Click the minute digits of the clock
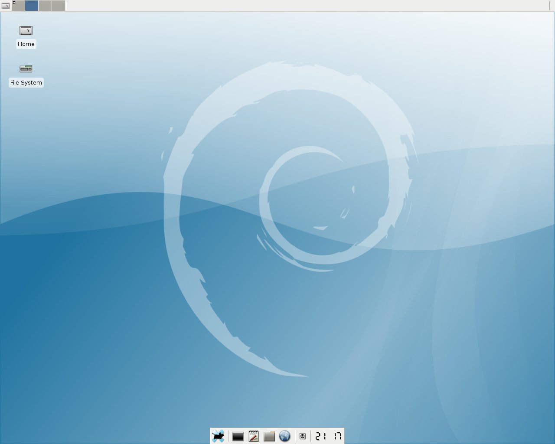Viewport: 555px width, 444px height. pos(337,436)
